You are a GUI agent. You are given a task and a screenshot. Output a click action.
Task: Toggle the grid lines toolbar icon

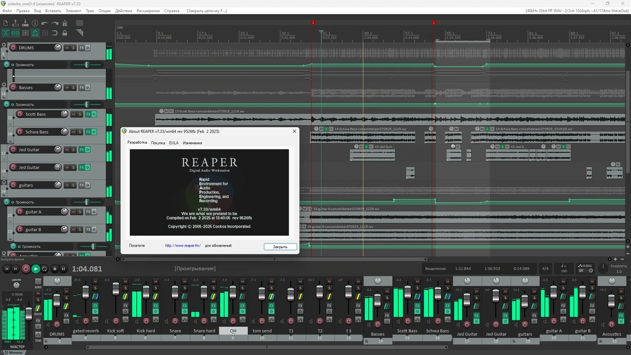pos(45,33)
